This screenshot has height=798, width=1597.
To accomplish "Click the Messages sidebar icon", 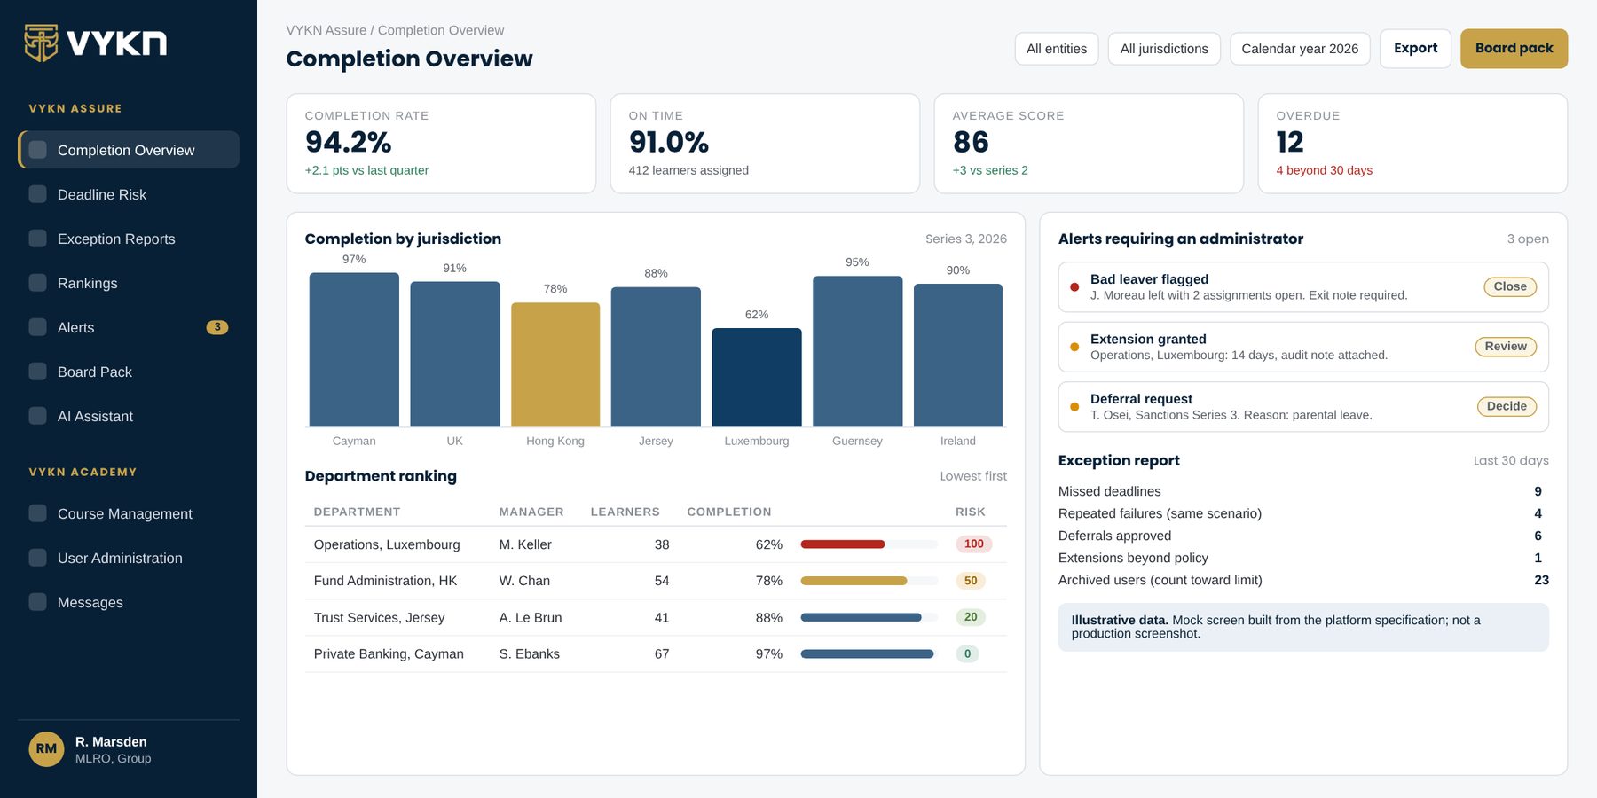I will [x=37, y=602].
